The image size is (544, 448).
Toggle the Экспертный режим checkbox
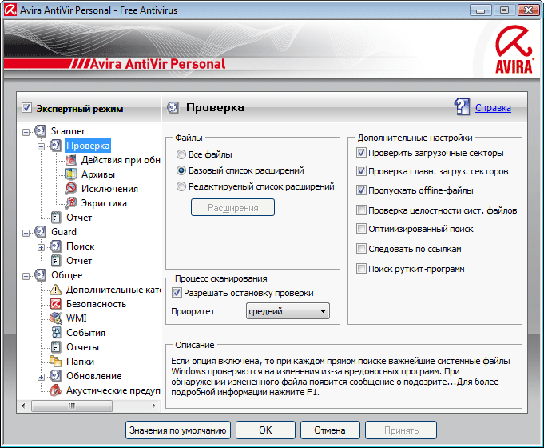click(x=26, y=108)
